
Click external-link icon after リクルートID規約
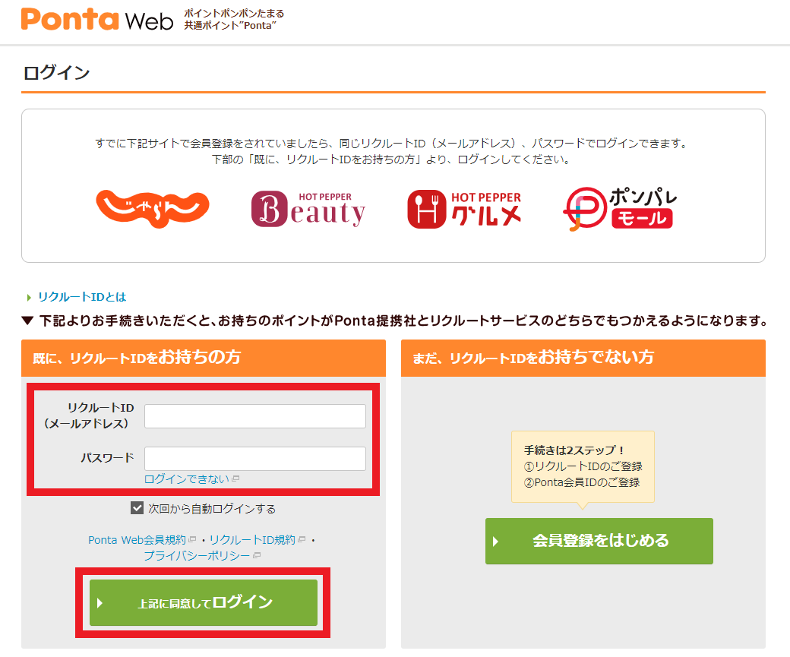[x=302, y=540]
